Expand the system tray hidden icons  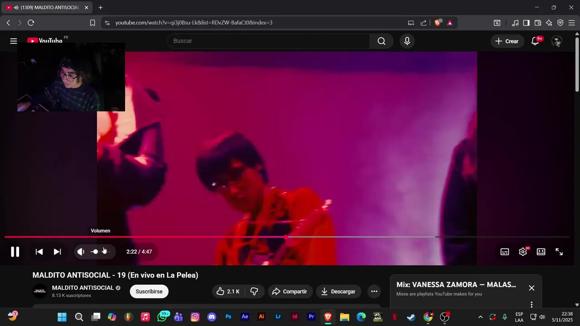[x=480, y=317]
